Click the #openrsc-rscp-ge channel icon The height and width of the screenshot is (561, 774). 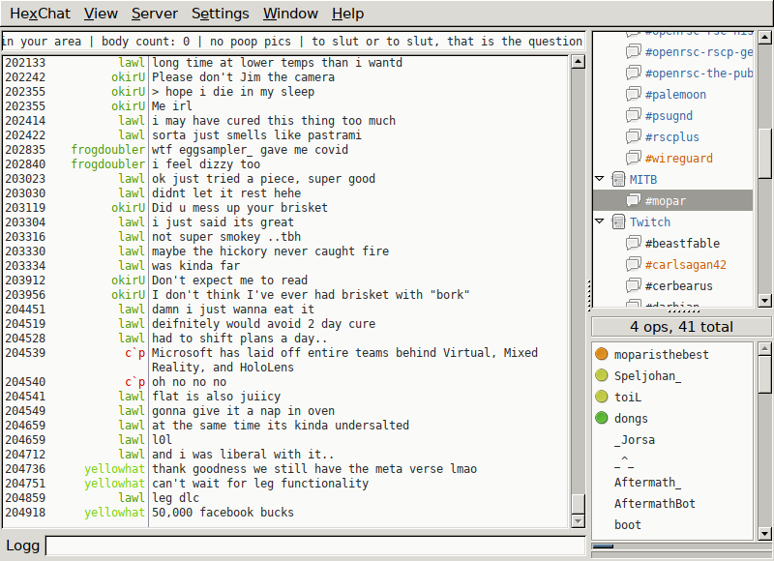click(634, 51)
